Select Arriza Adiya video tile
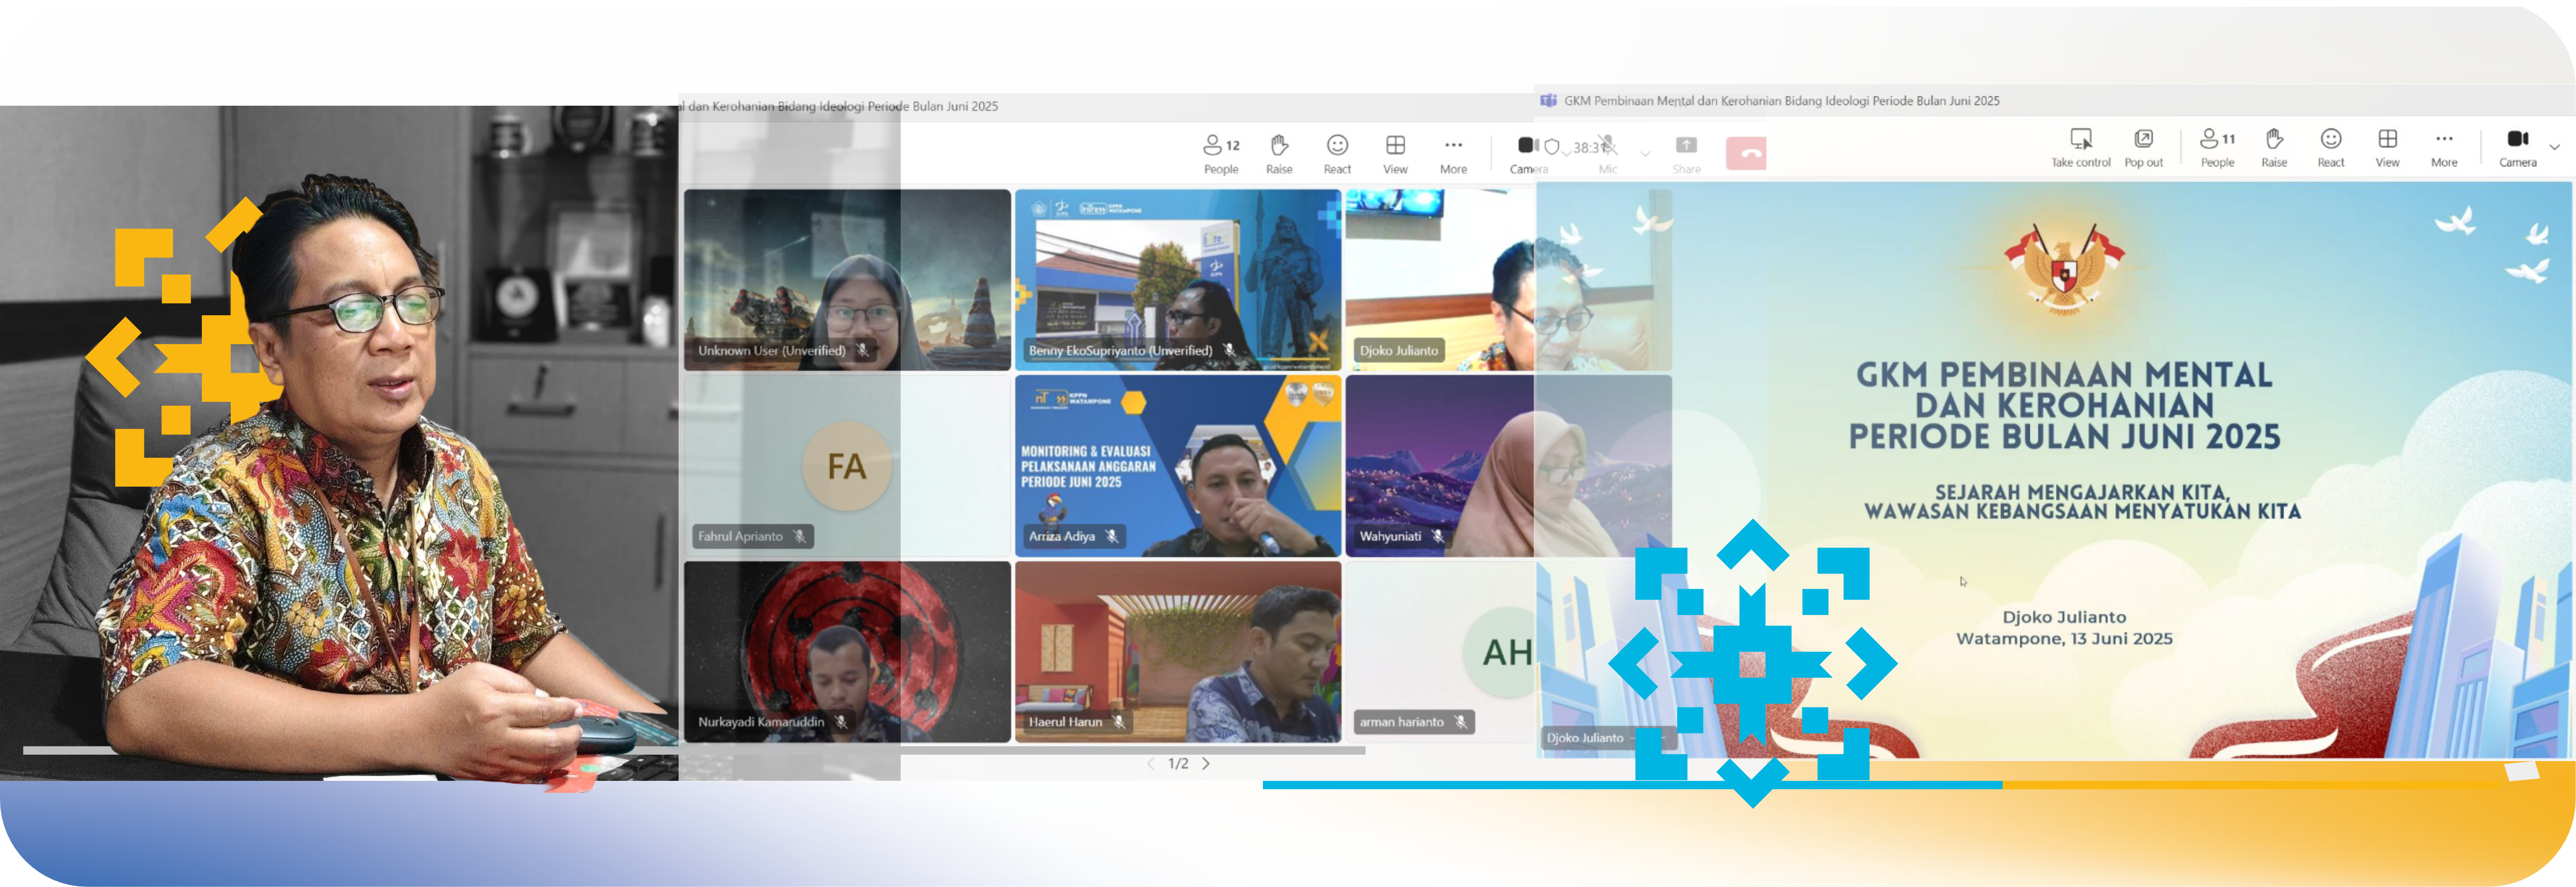 [x=1178, y=465]
